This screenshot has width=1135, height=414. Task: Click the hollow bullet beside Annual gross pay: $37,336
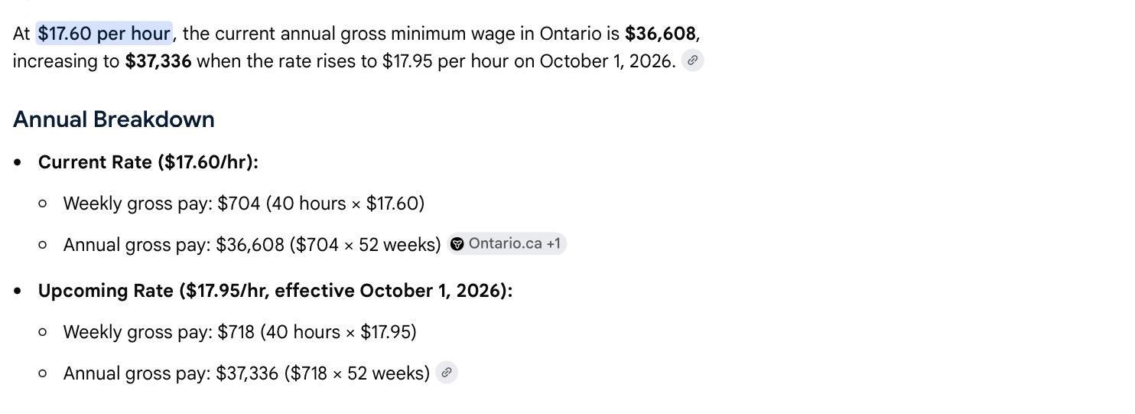coord(43,374)
